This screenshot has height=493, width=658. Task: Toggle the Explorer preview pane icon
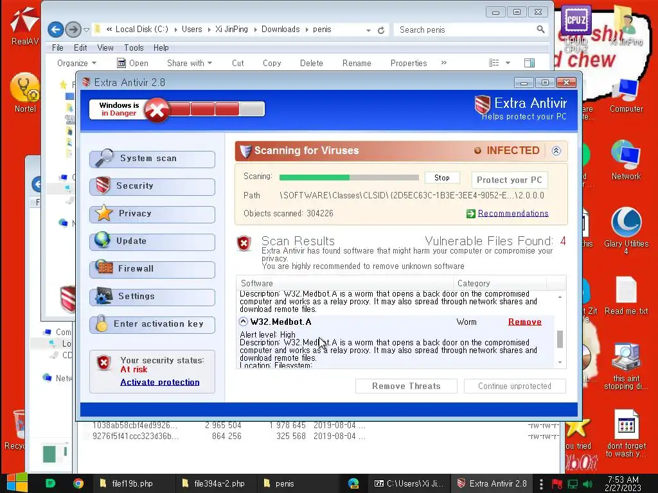529,64
